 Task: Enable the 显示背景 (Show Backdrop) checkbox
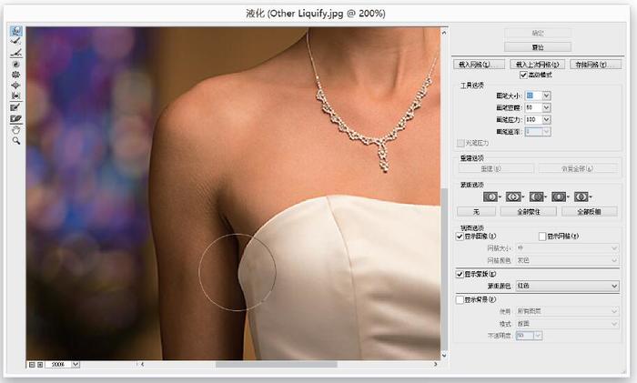pos(460,298)
